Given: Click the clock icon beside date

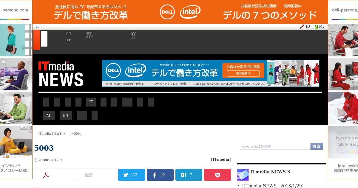Looking at the screenshot, I should [x=36, y=160].
